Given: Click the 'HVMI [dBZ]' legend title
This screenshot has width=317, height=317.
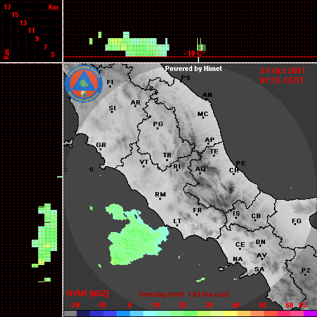Looking at the screenshot, I should point(87,294).
